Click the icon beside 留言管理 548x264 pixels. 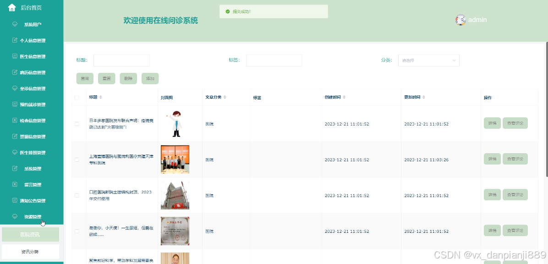(15, 184)
